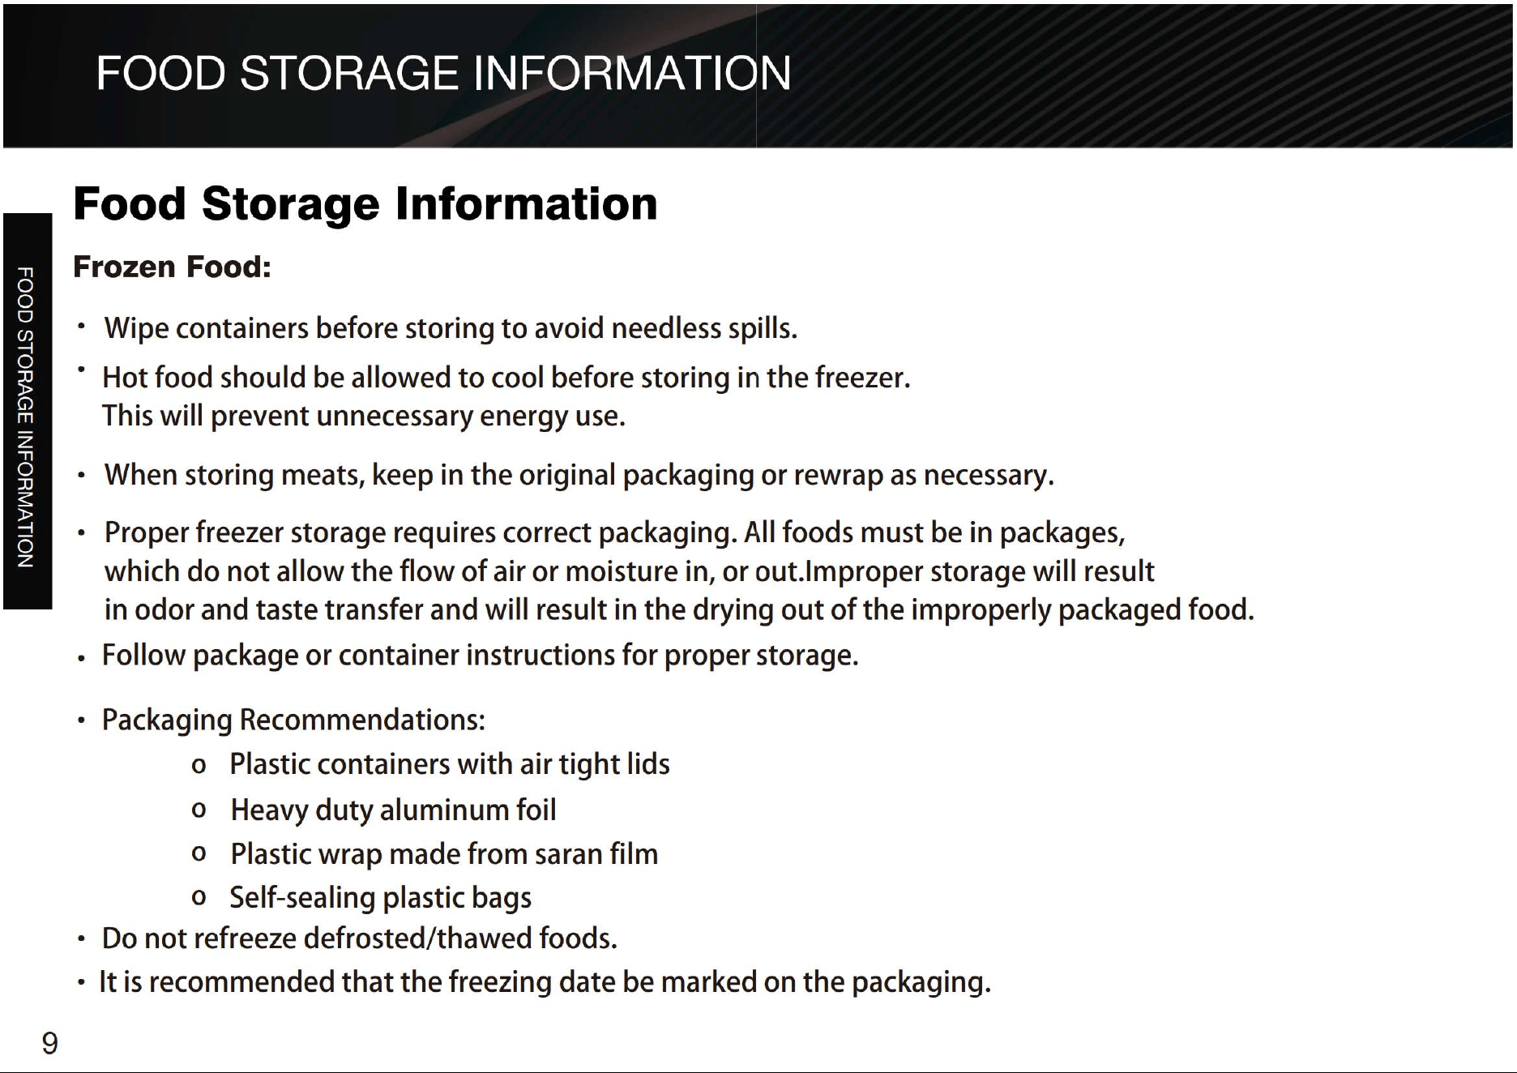Click the When storing meats bullet text
The image size is (1517, 1073).
coord(579,475)
